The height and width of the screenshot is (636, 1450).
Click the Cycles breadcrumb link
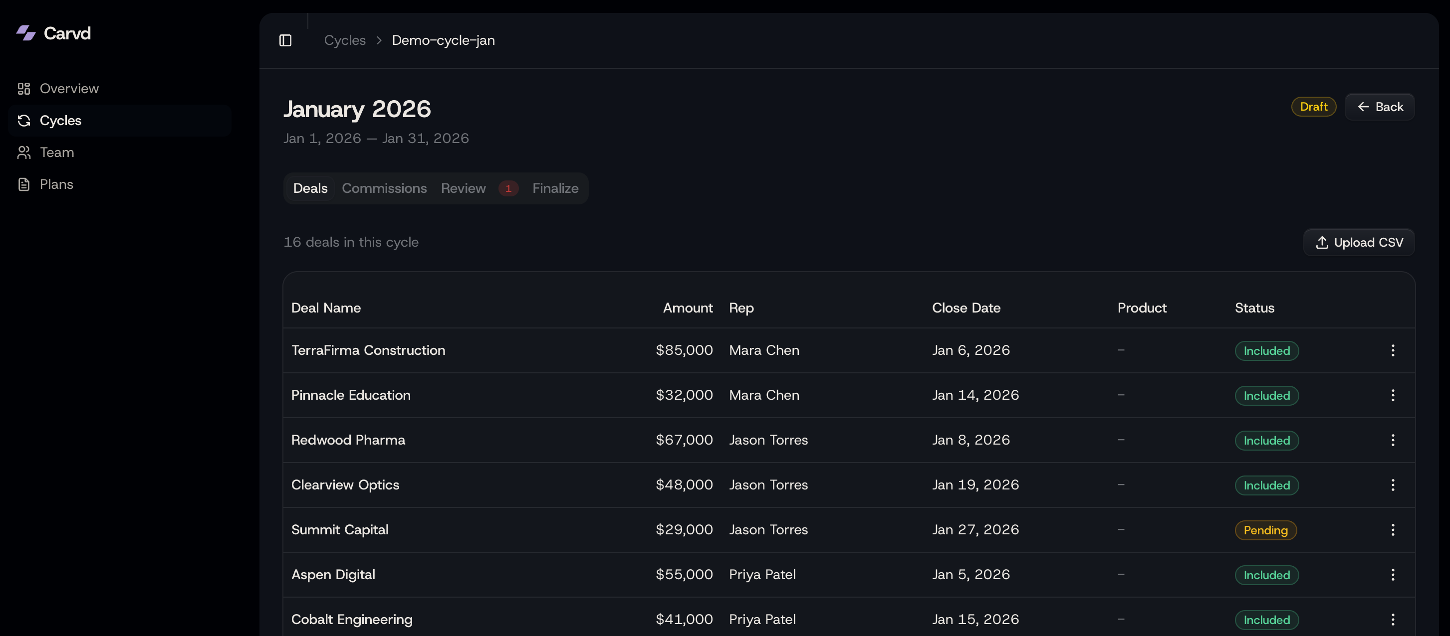[x=344, y=40]
